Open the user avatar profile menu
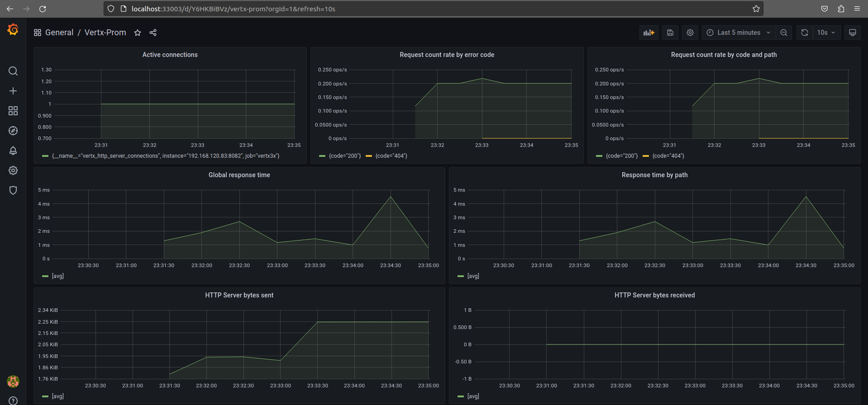Viewport: 868px width, 405px height. click(x=13, y=381)
